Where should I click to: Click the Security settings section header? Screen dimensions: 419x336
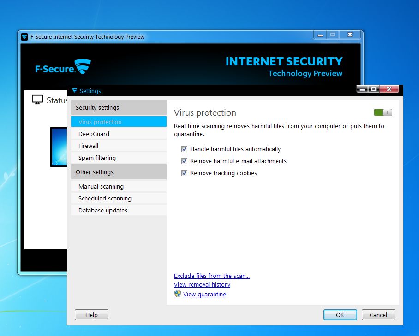(x=119, y=107)
